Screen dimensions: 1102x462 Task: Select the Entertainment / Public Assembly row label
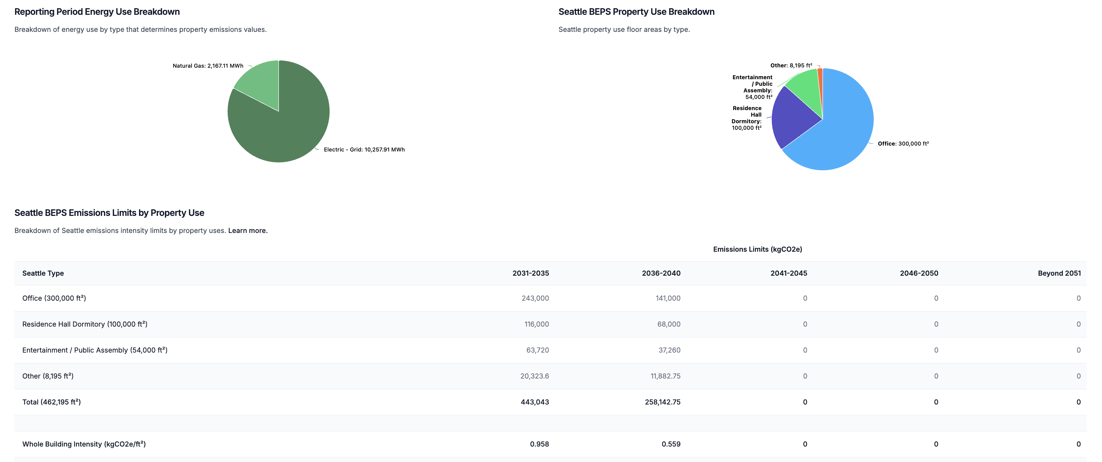(95, 350)
